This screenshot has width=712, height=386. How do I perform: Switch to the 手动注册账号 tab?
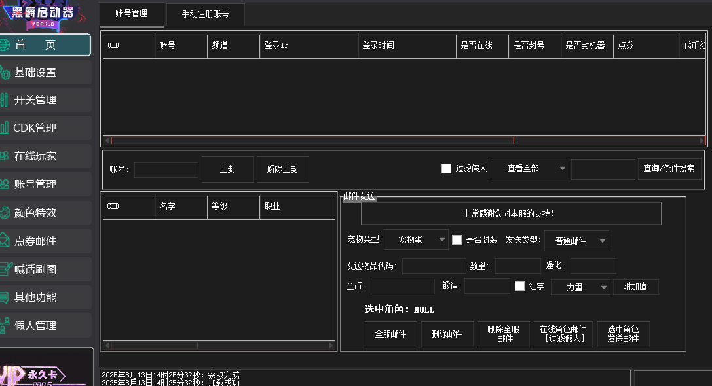pos(205,14)
